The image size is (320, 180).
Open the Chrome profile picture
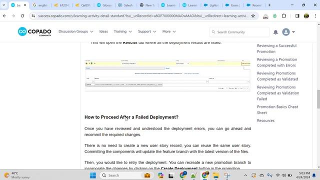306,16
